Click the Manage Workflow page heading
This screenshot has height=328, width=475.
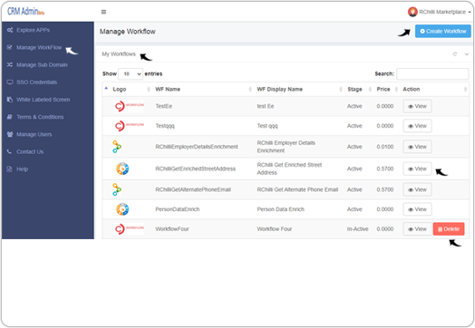tap(128, 32)
